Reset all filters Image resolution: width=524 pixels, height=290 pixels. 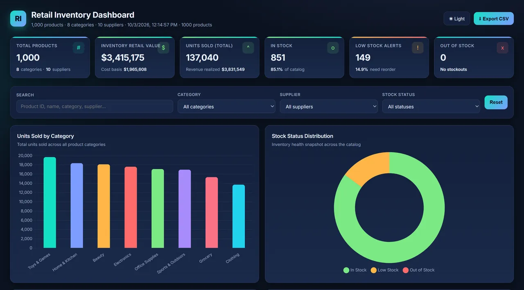click(496, 102)
